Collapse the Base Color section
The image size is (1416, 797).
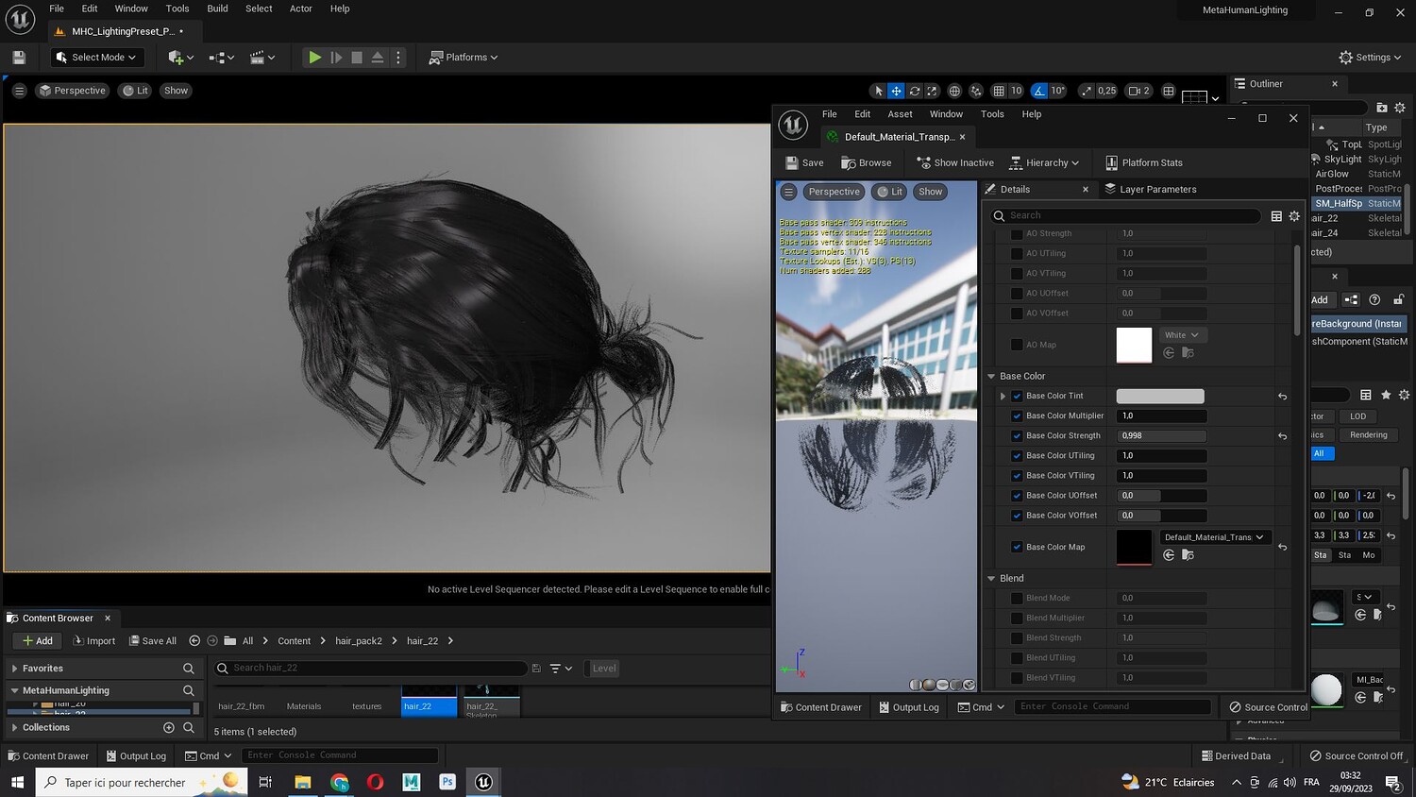(x=991, y=376)
